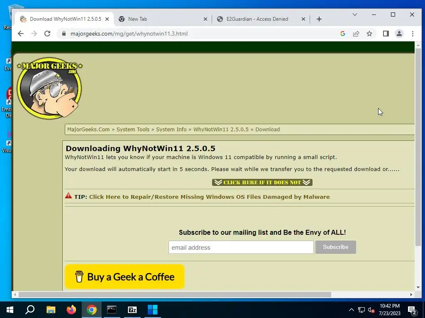The image size is (425, 318).
Task: Open the command prompt taskbar icon
Action: (x=112, y=310)
